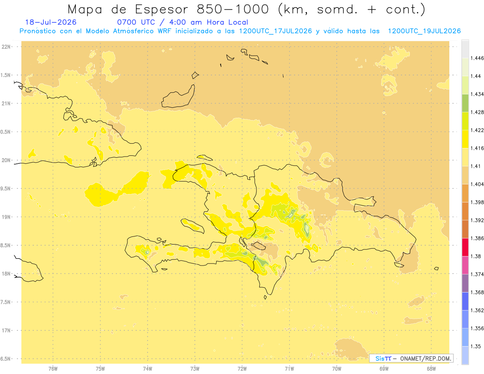Click the green legend swatch between 1.428 and 1.434
The height and width of the screenshot is (374, 484).
(465, 103)
